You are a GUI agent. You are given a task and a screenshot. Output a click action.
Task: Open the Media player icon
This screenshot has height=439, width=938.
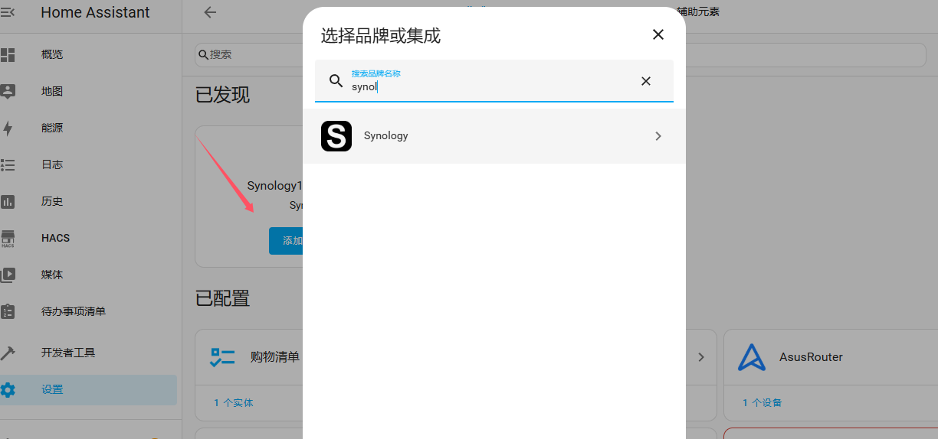point(8,275)
